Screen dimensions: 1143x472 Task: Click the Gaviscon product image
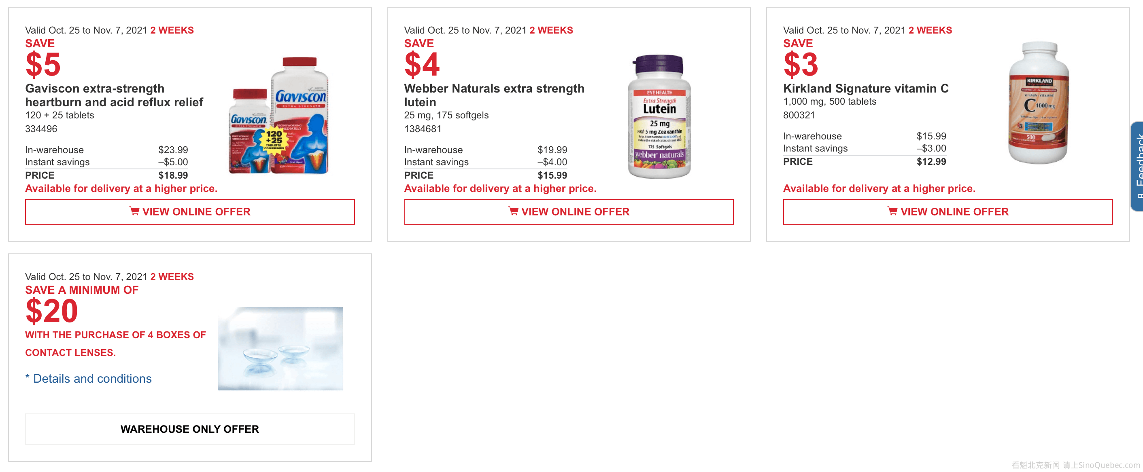tap(278, 116)
